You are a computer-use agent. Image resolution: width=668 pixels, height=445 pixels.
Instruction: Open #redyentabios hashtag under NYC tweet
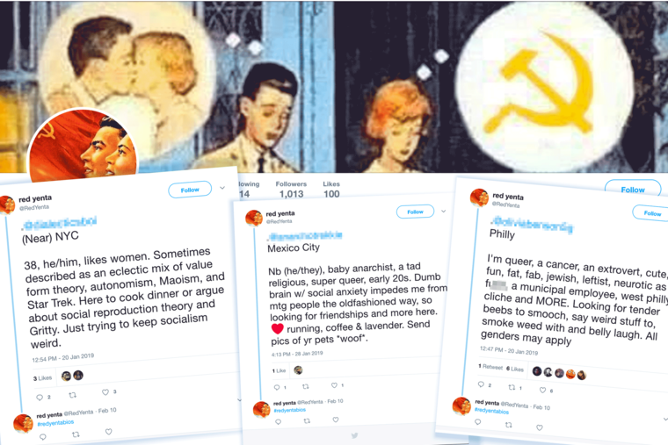55,423
